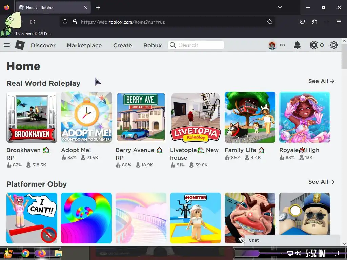Screen dimensions: 347x260
Task: Click the Platformer Obby heading
Action: point(37,184)
